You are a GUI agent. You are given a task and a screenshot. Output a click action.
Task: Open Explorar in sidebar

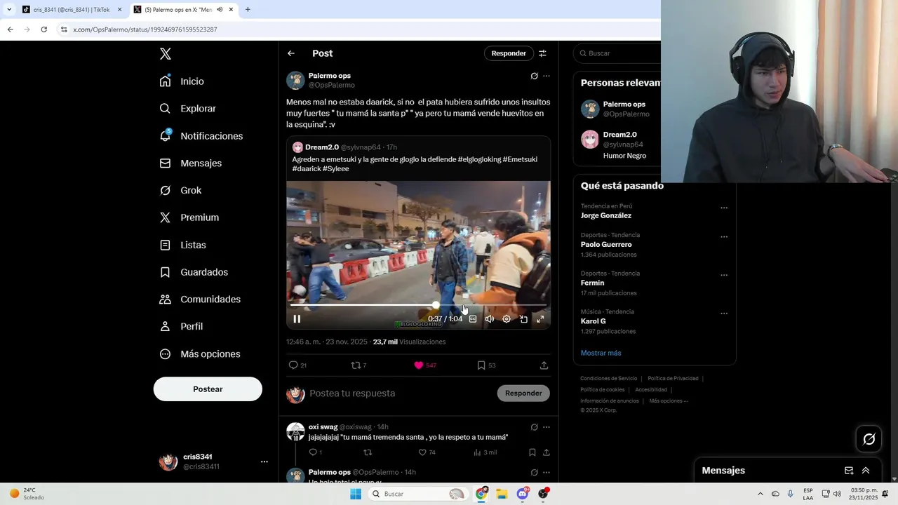click(x=187, y=109)
